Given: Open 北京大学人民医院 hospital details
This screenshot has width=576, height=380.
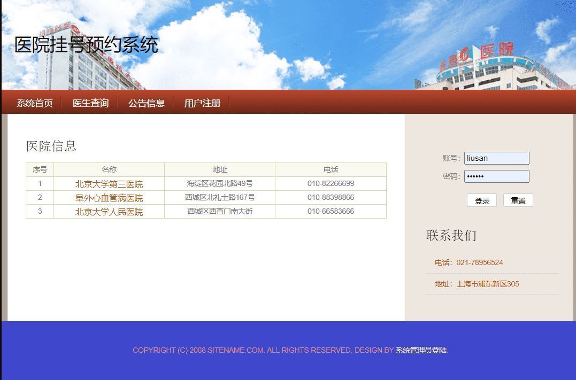Looking at the screenshot, I should click(109, 211).
